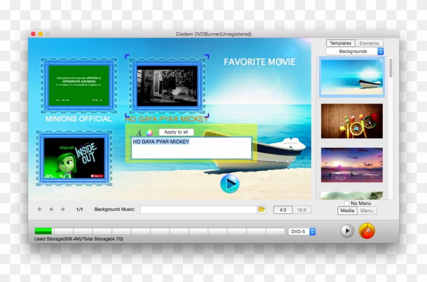Screen dimensions: 427x282
Task: Click the FAVORITE MOVIE title text
Action: pos(260,62)
